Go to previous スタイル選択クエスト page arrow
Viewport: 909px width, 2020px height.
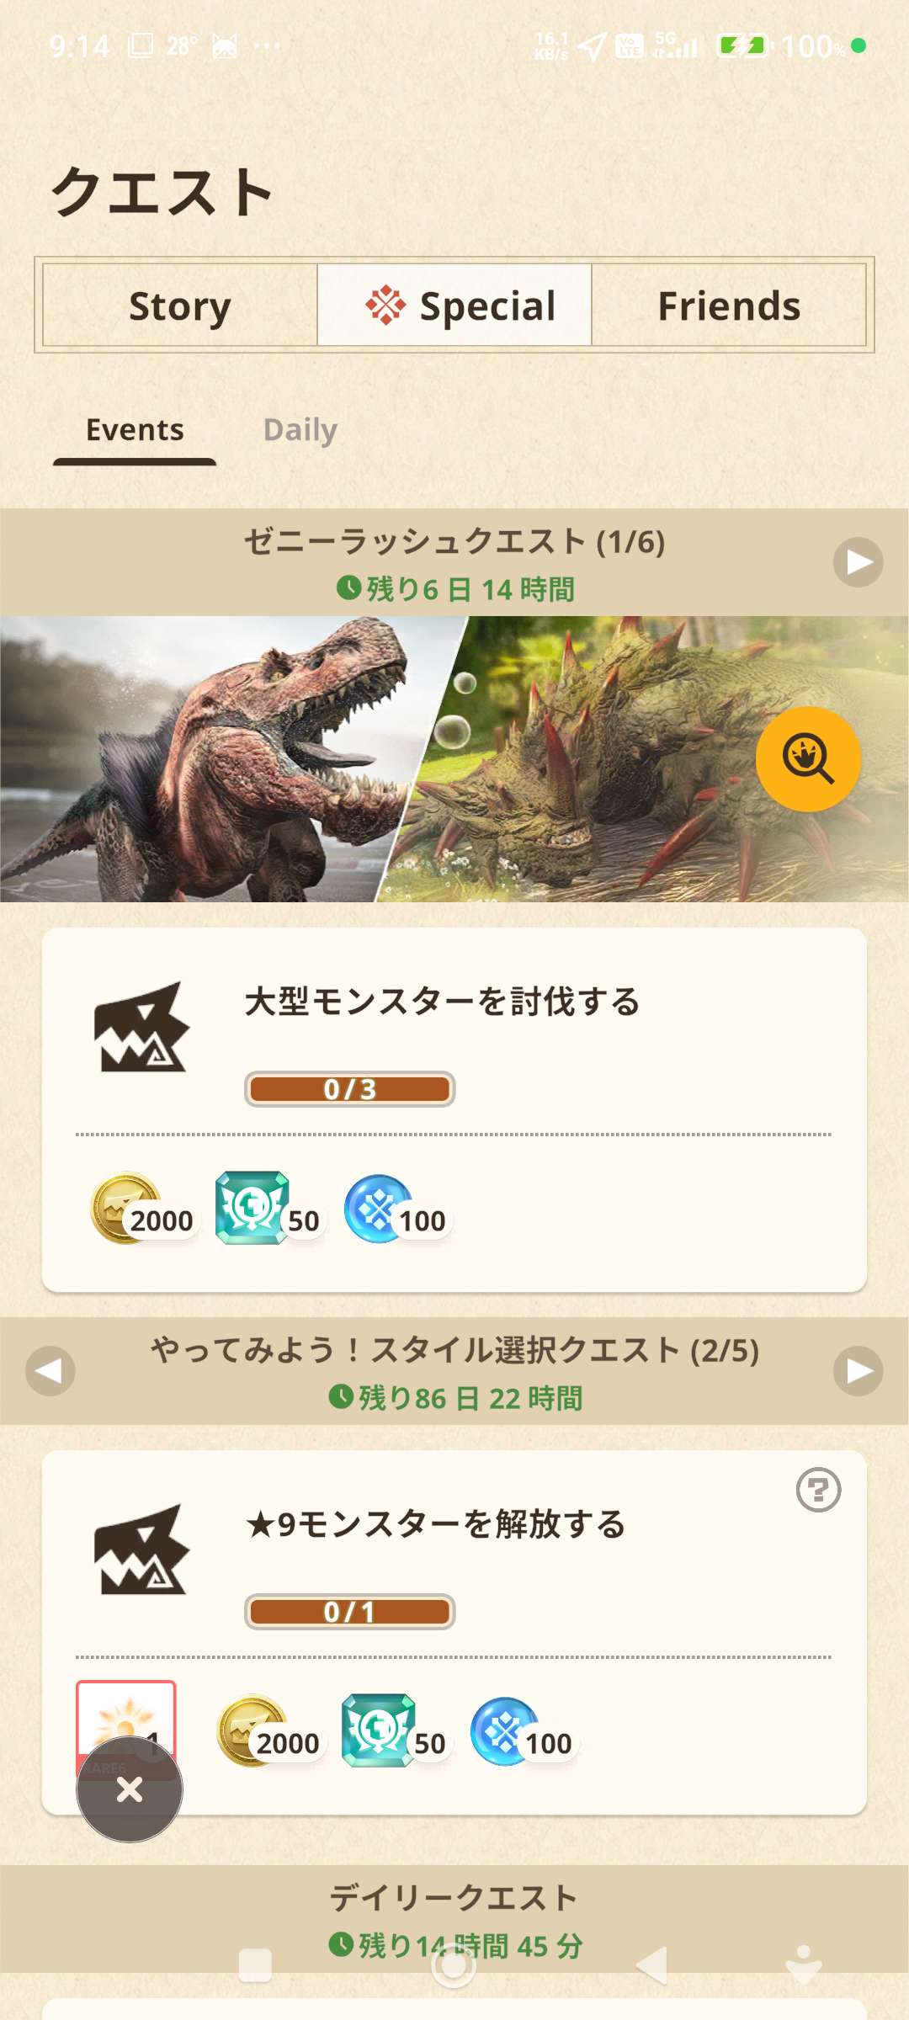pos(50,1371)
